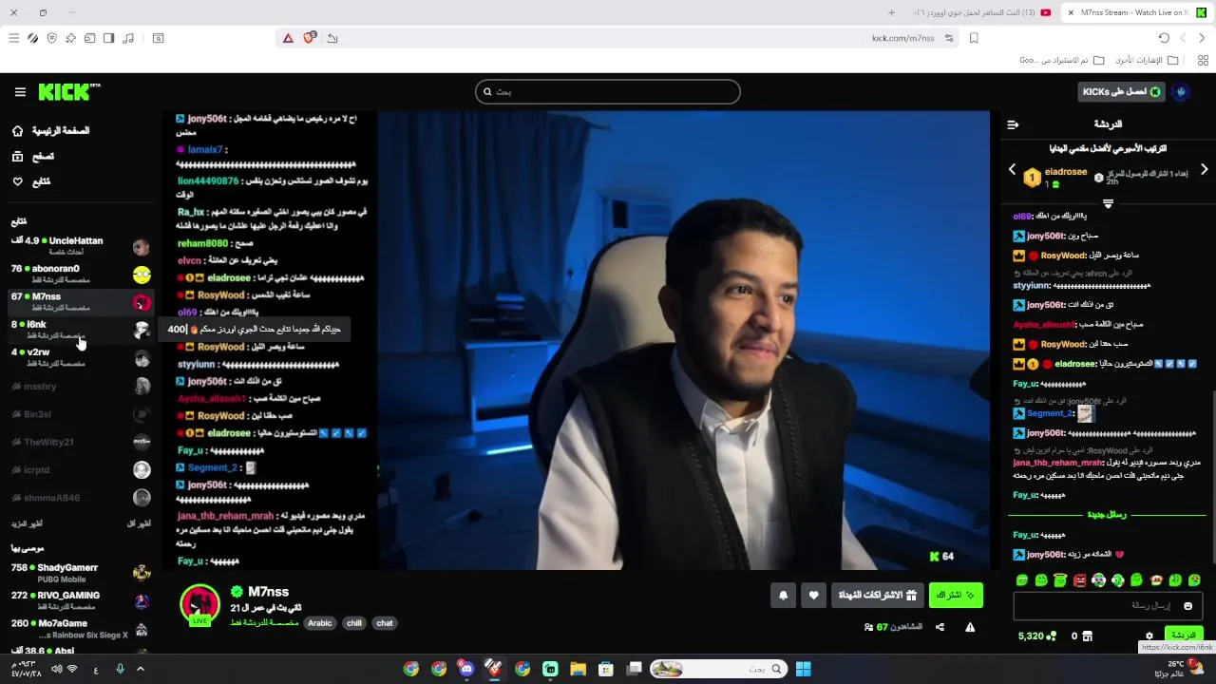This screenshot has height=684, width=1216.
Task: Click eladrosee in the gift leaderboard
Action: tap(1065, 172)
